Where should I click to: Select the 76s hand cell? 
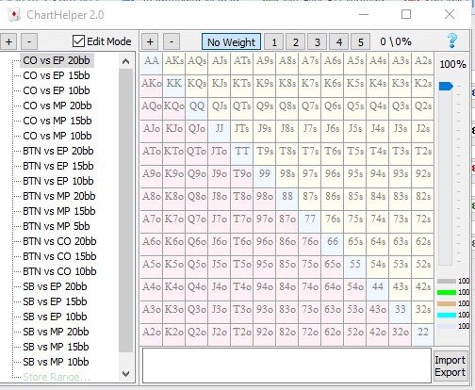point(333,221)
